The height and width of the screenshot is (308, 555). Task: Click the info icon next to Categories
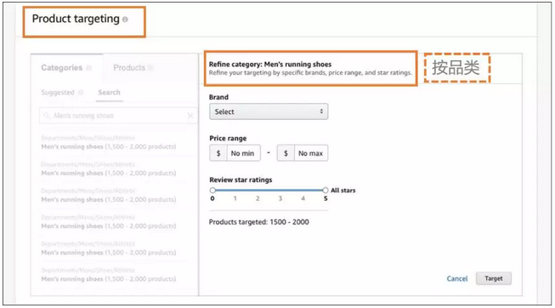[x=89, y=68]
